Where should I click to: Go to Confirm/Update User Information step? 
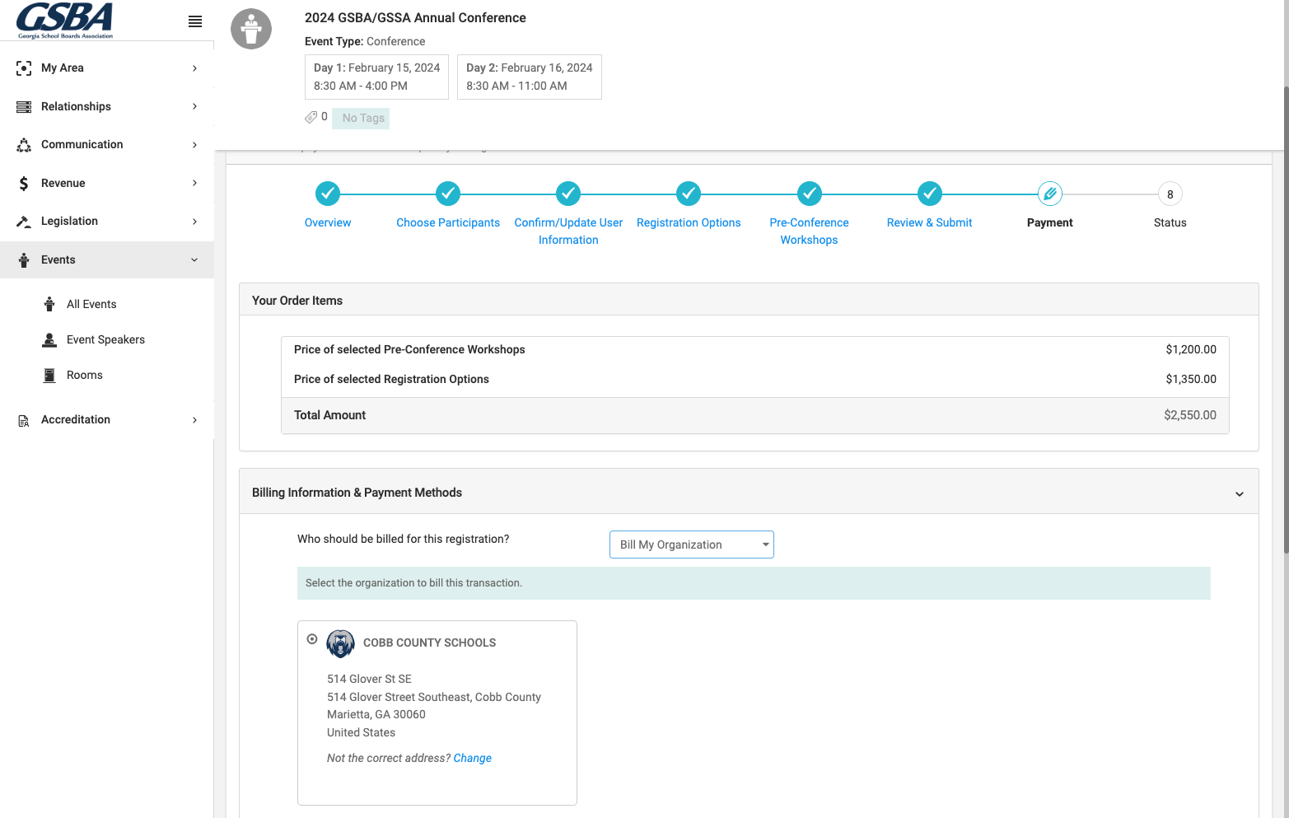(568, 231)
